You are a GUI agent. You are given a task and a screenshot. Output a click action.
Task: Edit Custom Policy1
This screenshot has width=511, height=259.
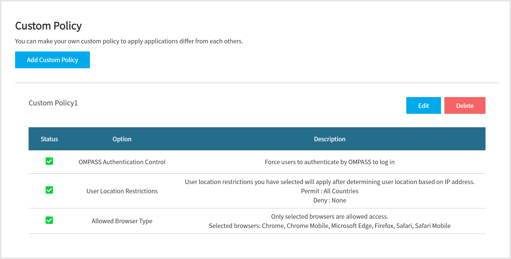(423, 105)
